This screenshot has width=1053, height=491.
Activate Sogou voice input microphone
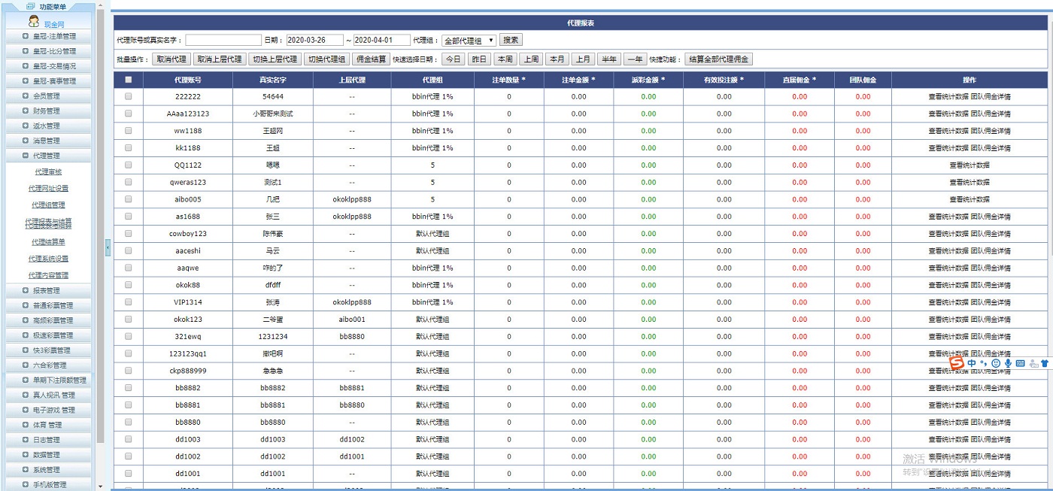pos(1008,363)
